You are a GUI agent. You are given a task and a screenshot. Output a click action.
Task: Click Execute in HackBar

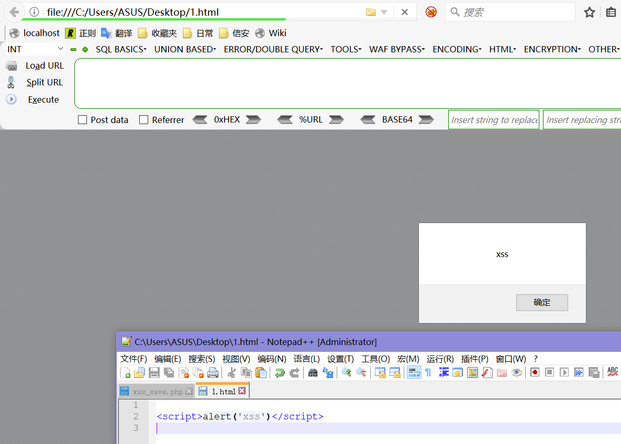[x=43, y=100]
